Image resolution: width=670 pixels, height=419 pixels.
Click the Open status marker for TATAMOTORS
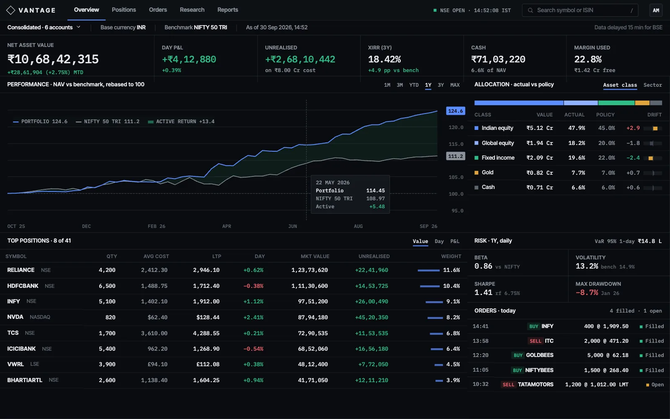click(x=648, y=385)
